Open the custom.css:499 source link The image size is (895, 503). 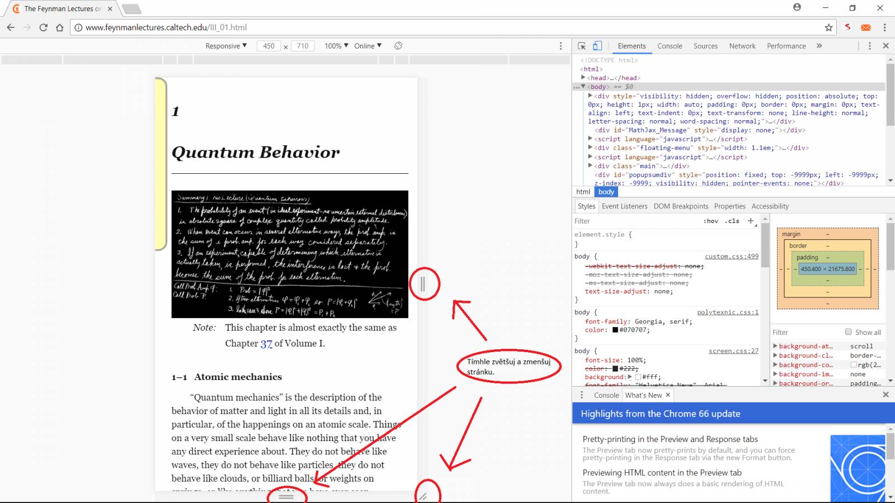(x=732, y=257)
